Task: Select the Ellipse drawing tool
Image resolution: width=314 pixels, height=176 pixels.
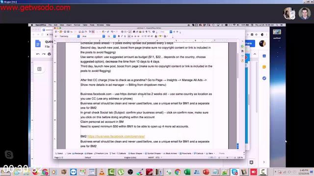Action: 88,154
